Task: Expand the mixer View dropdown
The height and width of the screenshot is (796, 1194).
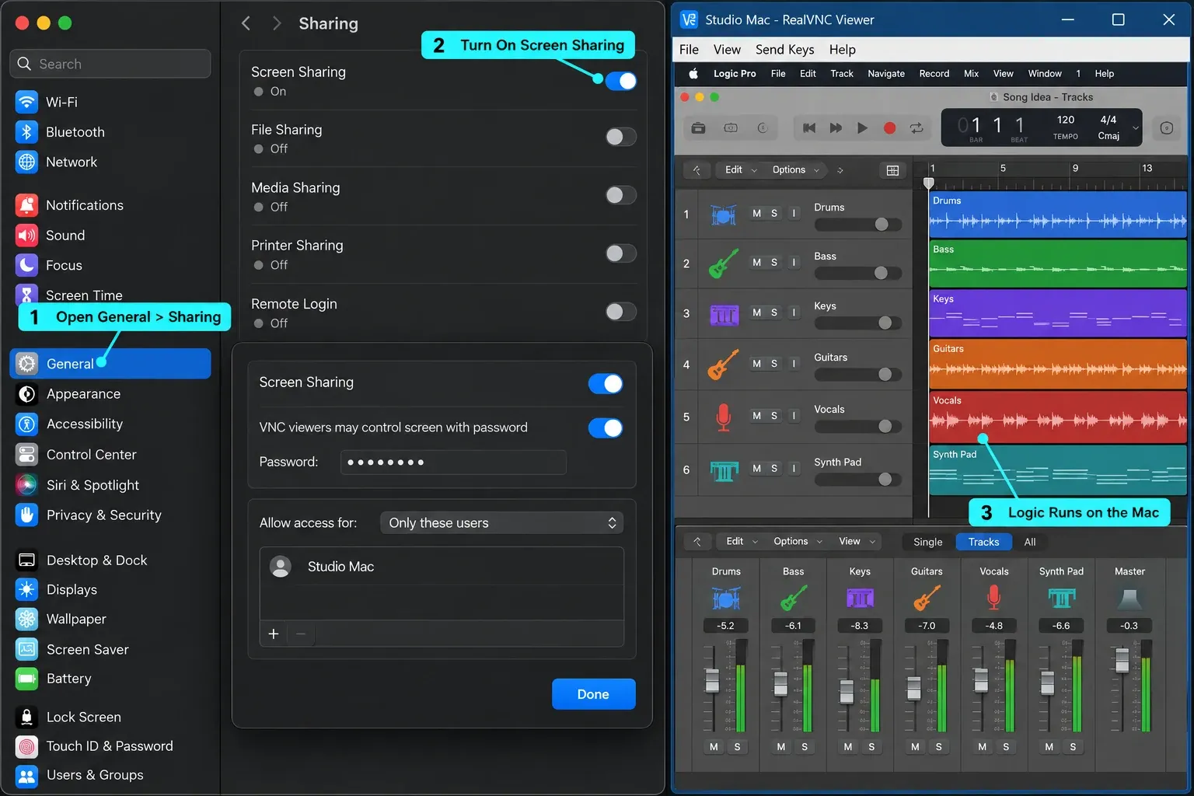Action: tap(857, 542)
